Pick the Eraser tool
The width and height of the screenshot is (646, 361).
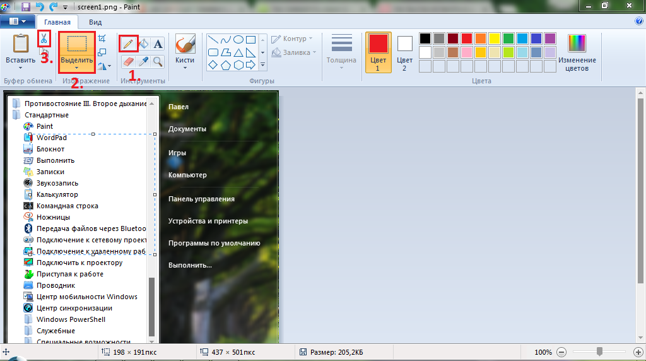(129, 61)
